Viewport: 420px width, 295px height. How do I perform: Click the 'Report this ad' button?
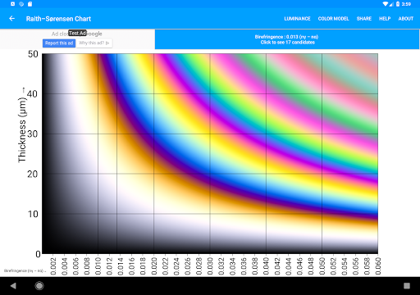tap(59, 43)
